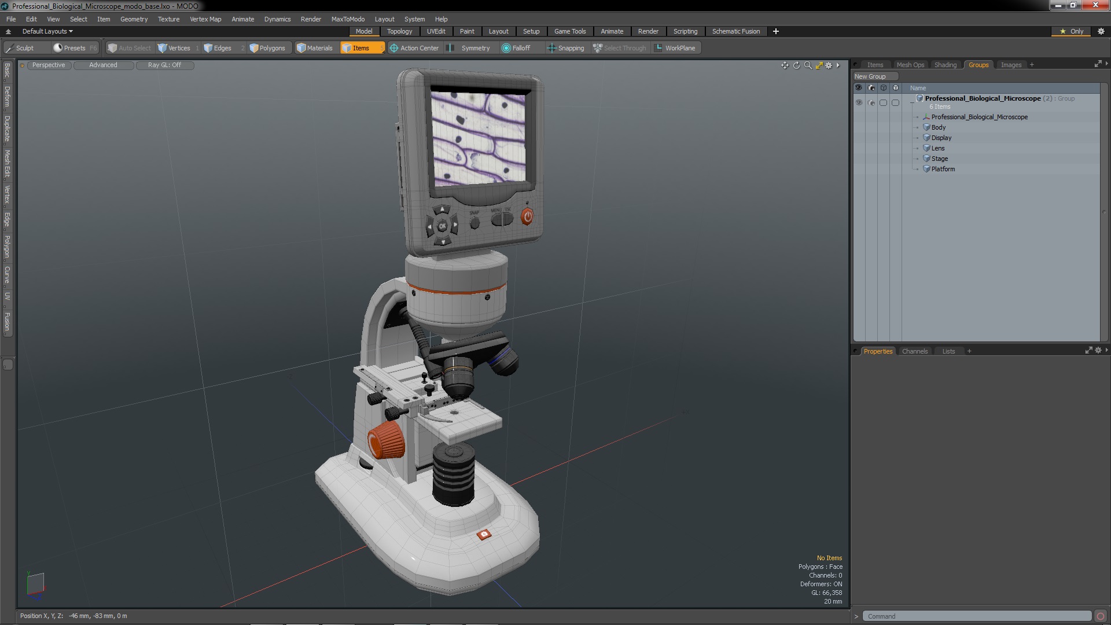Add a new layout tab with plus icon
Image resolution: width=1111 pixels, height=625 pixels.
775,31
